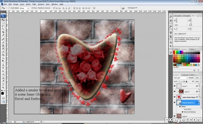Click the Layer 2 thumbnail

coord(181,91)
